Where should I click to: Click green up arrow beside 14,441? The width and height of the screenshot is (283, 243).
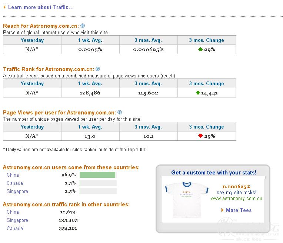coord(198,93)
